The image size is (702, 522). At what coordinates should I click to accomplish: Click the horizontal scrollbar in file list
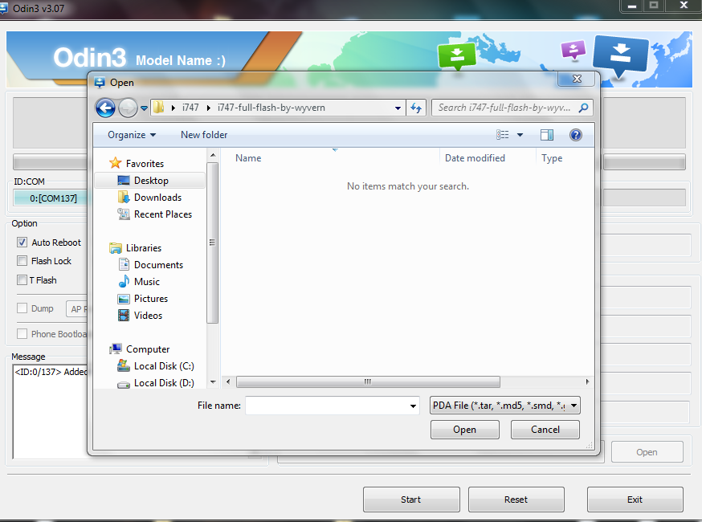click(368, 382)
